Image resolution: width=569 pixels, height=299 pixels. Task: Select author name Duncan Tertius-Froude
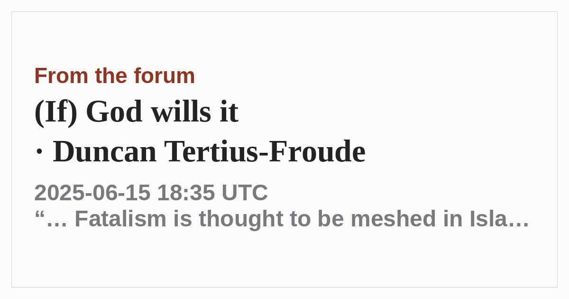[209, 151]
